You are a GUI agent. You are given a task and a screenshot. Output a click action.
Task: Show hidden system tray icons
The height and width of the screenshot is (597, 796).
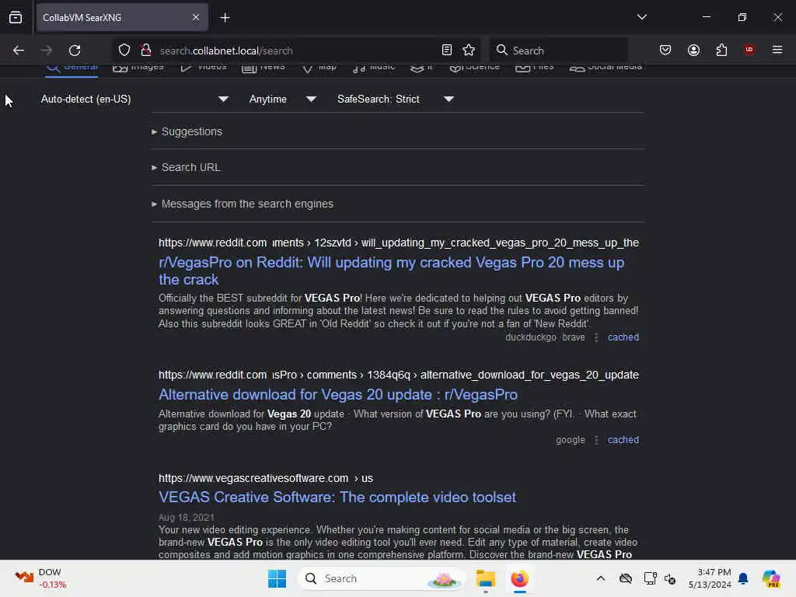point(601,578)
